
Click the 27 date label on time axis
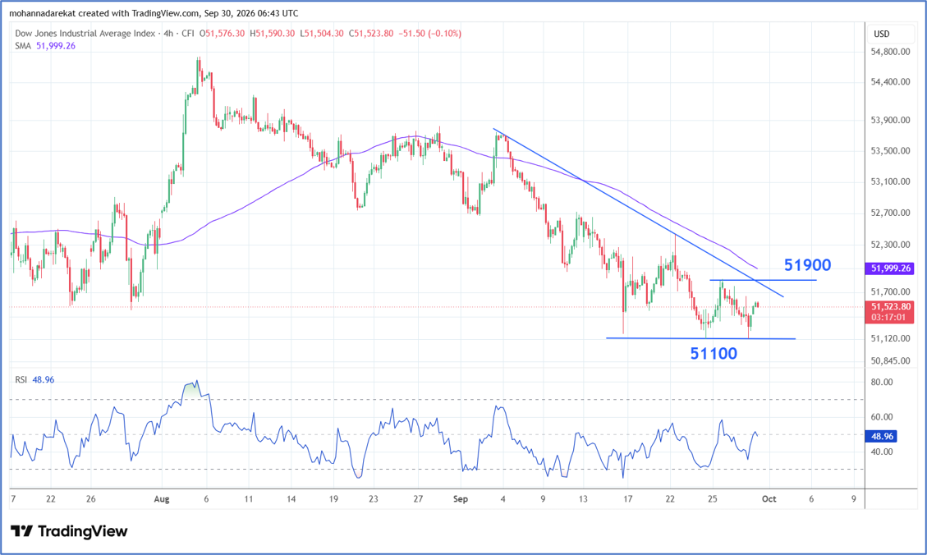click(418, 499)
